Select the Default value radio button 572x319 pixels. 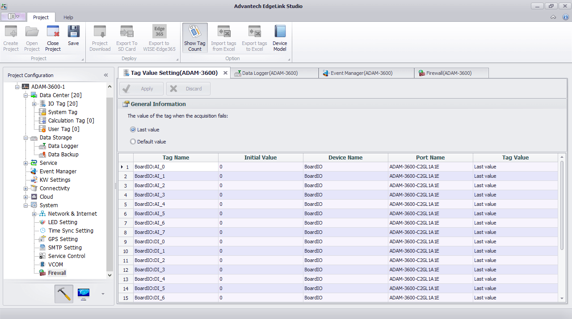coord(133,142)
